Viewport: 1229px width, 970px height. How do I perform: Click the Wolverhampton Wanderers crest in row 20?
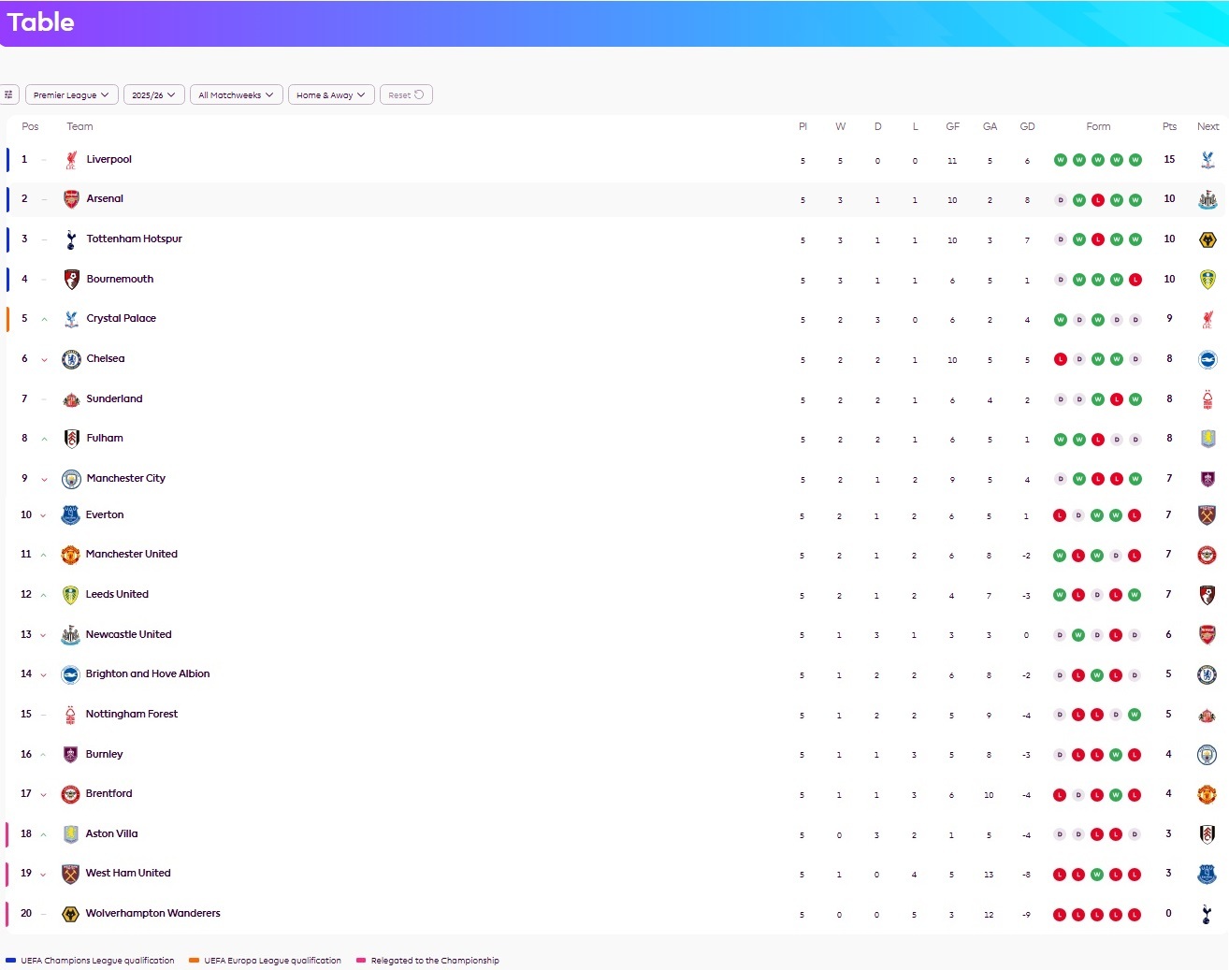pos(70,914)
